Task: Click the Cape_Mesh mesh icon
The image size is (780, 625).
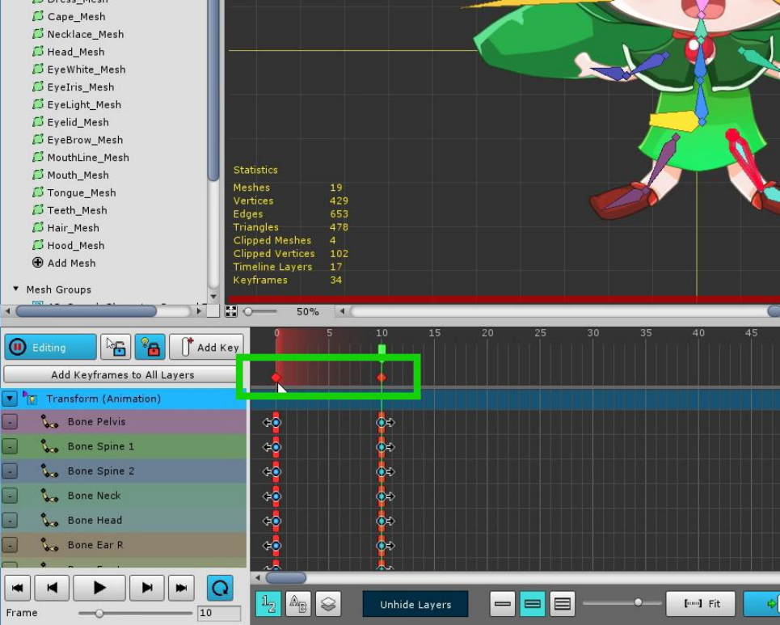Action: pos(38,16)
